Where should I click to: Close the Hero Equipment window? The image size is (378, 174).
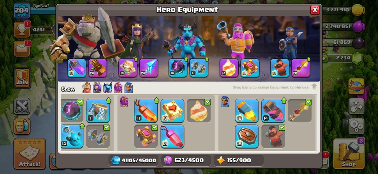coord(315,10)
